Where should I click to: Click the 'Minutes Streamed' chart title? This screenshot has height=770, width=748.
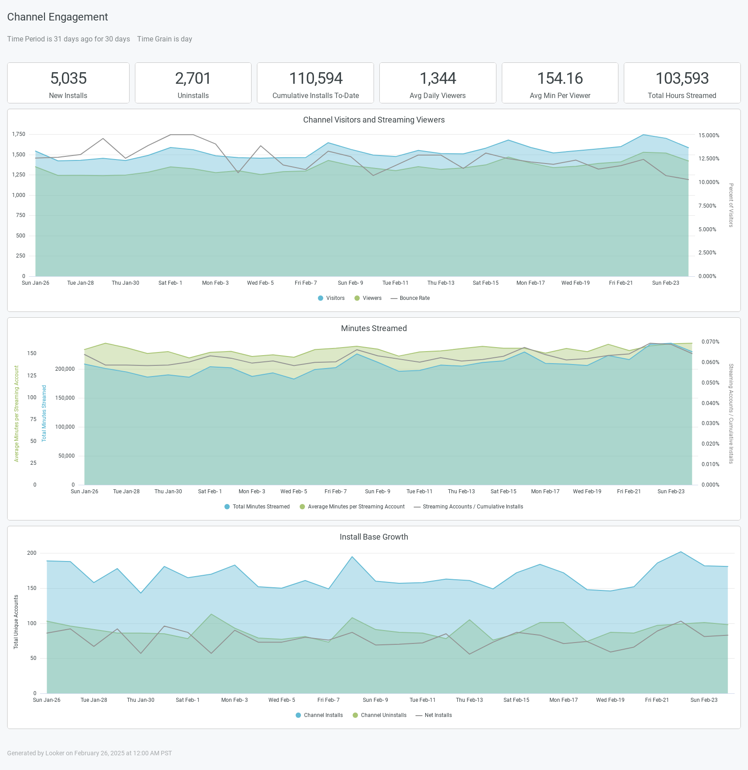coord(374,328)
